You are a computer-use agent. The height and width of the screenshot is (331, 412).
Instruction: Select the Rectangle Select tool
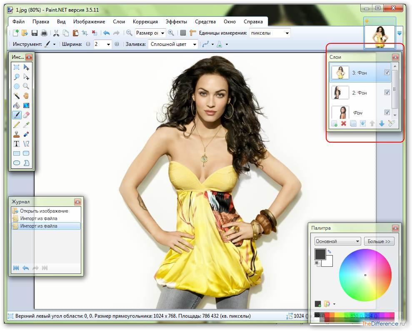coord(17,67)
